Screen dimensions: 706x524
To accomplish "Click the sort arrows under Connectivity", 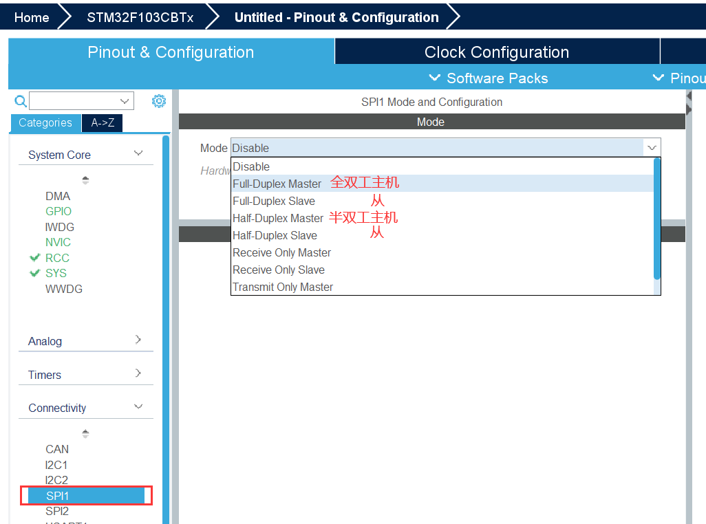I will (85, 434).
